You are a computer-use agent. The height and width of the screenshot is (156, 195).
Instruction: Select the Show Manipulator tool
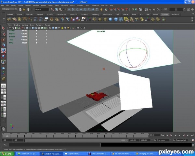pyautogui.click(x=3, y=73)
